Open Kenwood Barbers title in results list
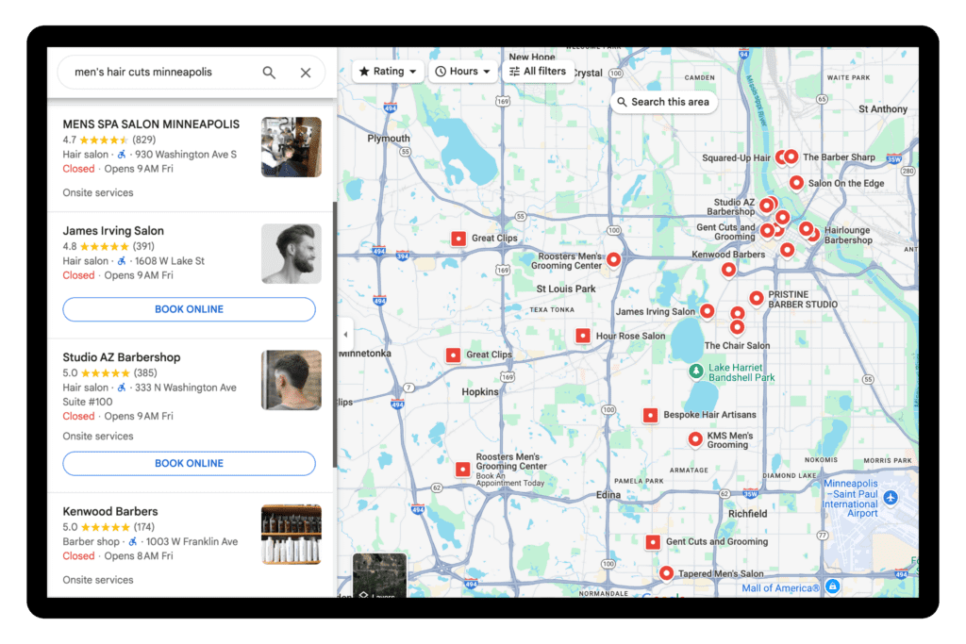This screenshot has width=966, height=644. click(110, 512)
